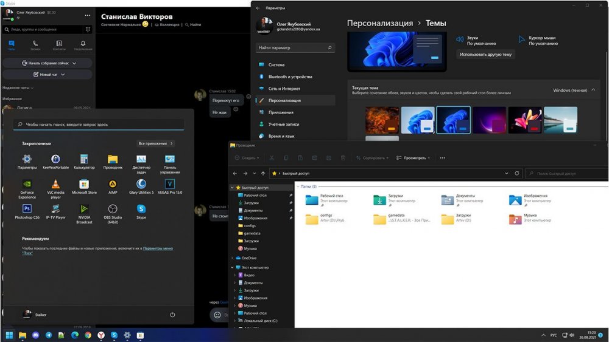Screen dimensions: 609x342
Task: Select the purple glow theme thumbnail
Action: 489,120
